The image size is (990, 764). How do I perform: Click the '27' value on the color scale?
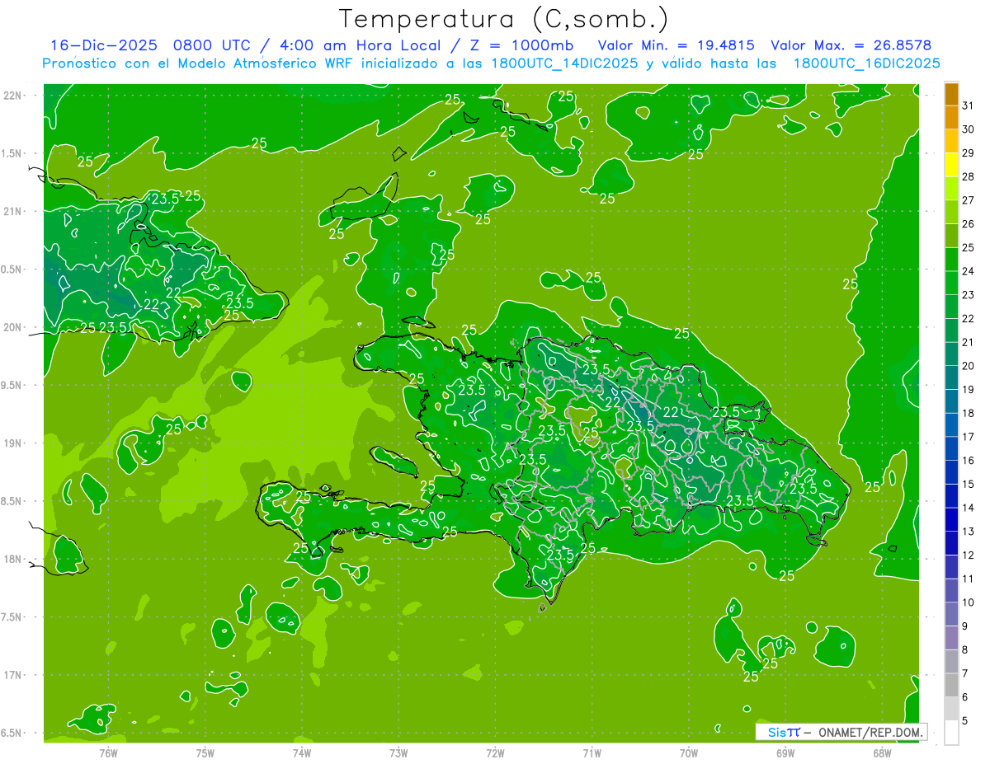969,200
